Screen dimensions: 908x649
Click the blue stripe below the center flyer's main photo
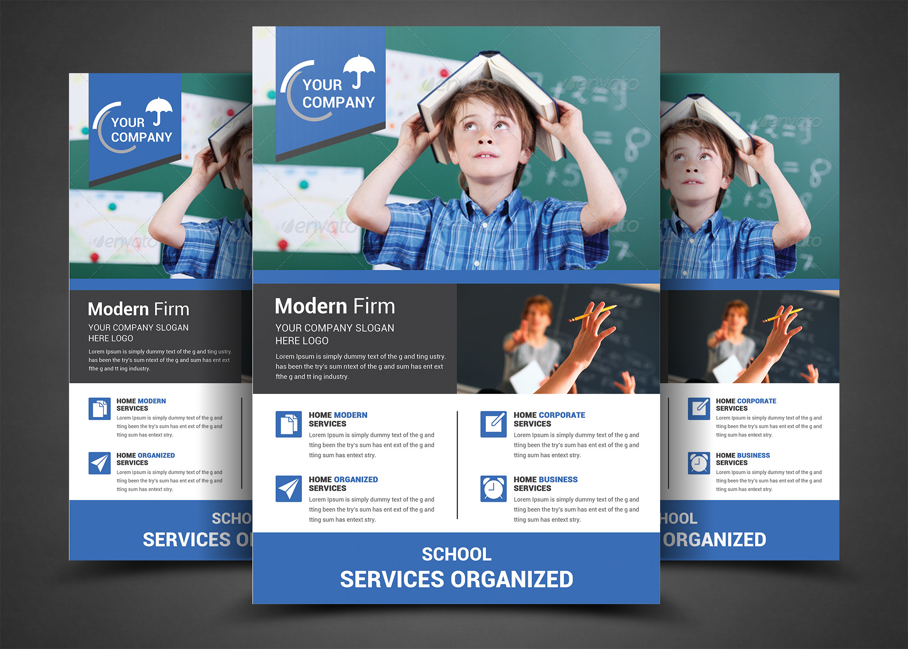click(x=456, y=277)
